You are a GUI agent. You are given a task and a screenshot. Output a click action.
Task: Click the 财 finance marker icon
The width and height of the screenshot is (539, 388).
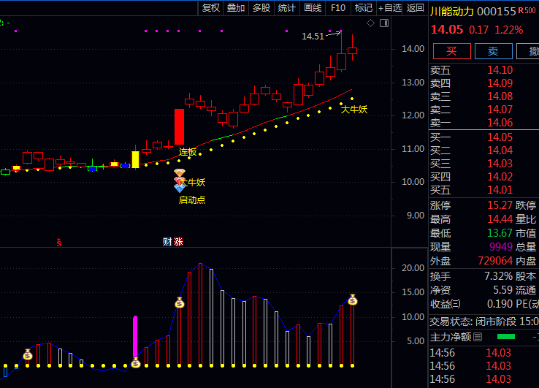[167, 242]
